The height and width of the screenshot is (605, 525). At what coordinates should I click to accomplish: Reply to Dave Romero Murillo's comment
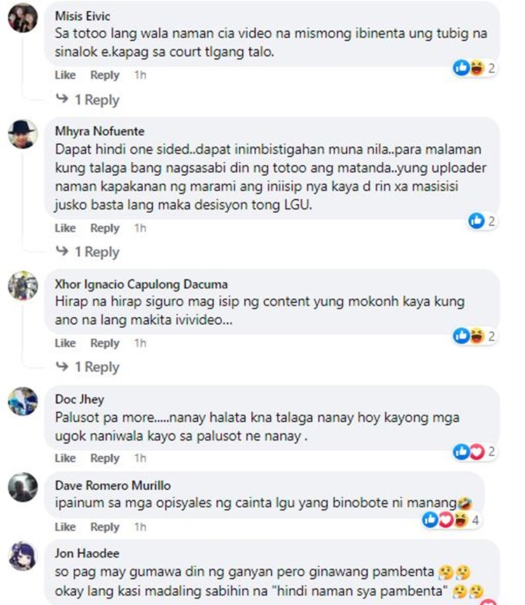click(105, 527)
